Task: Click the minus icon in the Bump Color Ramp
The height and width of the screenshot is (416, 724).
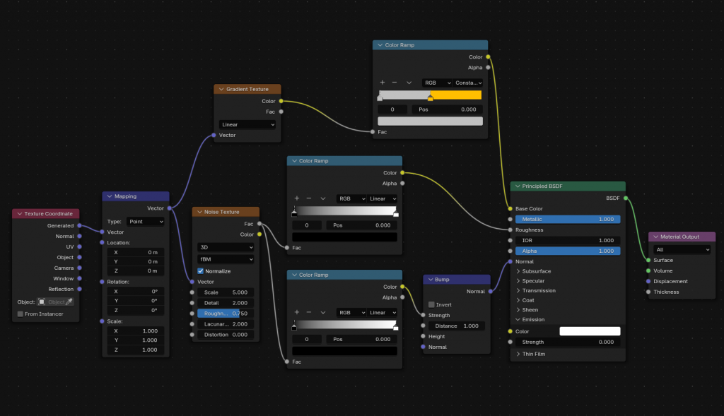Action: point(309,312)
